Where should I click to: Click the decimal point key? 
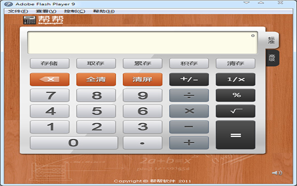click(143, 143)
